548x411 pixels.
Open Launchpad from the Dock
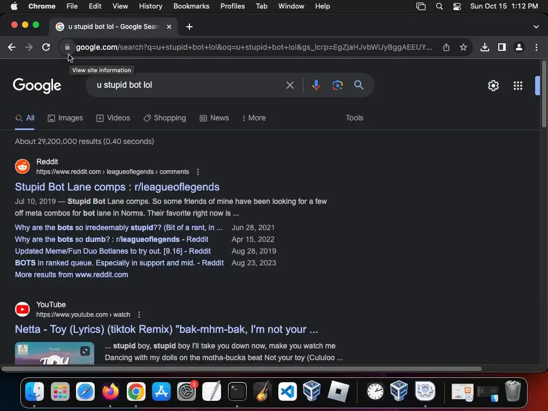(x=60, y=391)
